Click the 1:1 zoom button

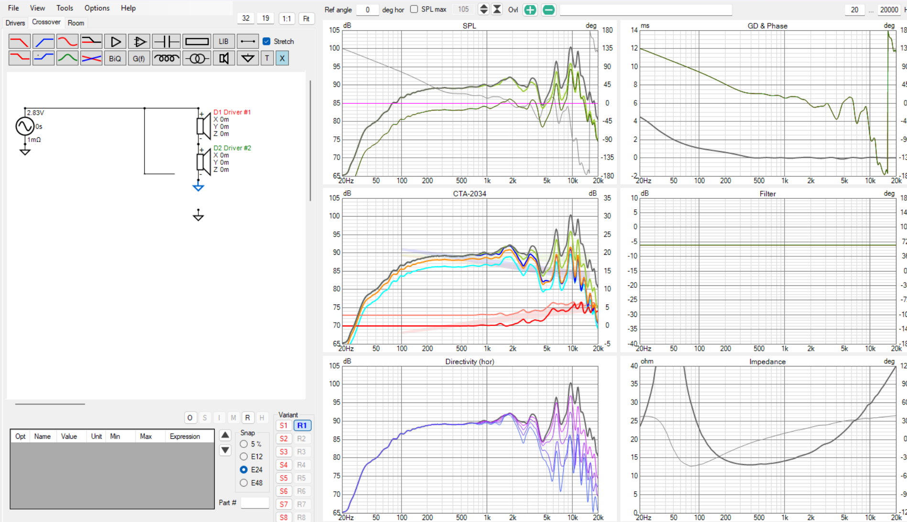(x=286, y=19)
